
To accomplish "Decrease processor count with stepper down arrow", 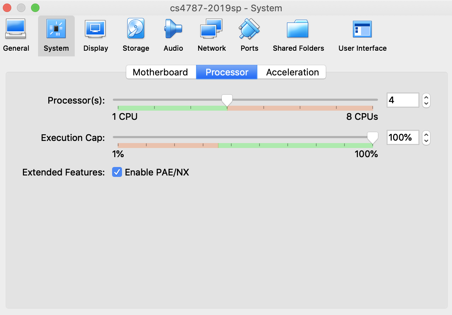I will click(x=426, y=104).
